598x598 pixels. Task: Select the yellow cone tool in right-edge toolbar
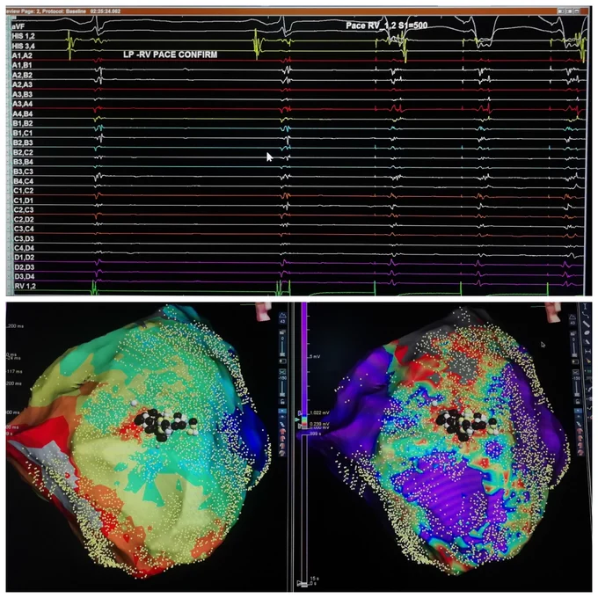click(x=588, y=361)
